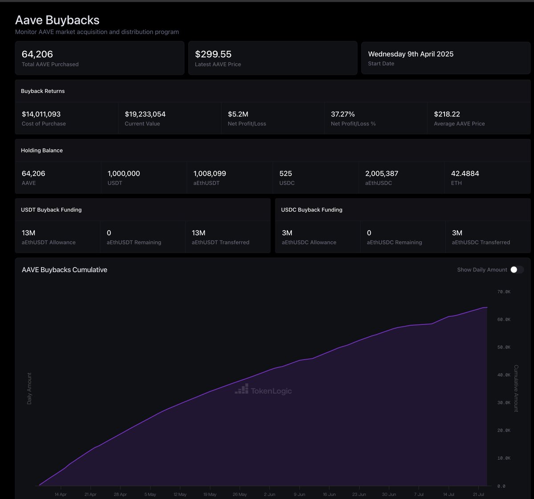Click the 21 Jul x-axis label

(478, 495)
